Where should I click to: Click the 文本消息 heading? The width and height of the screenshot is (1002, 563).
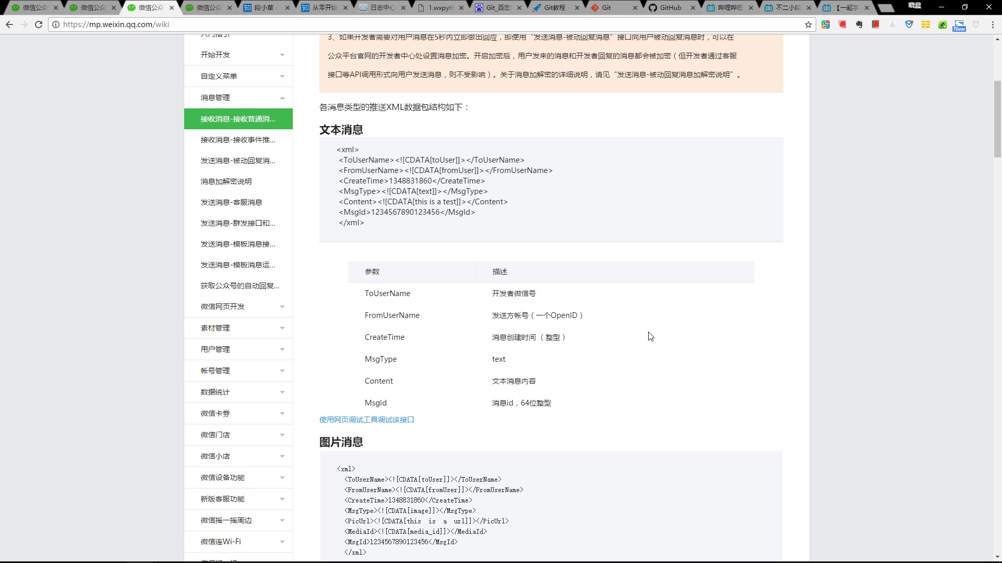(x=341, y=130)
